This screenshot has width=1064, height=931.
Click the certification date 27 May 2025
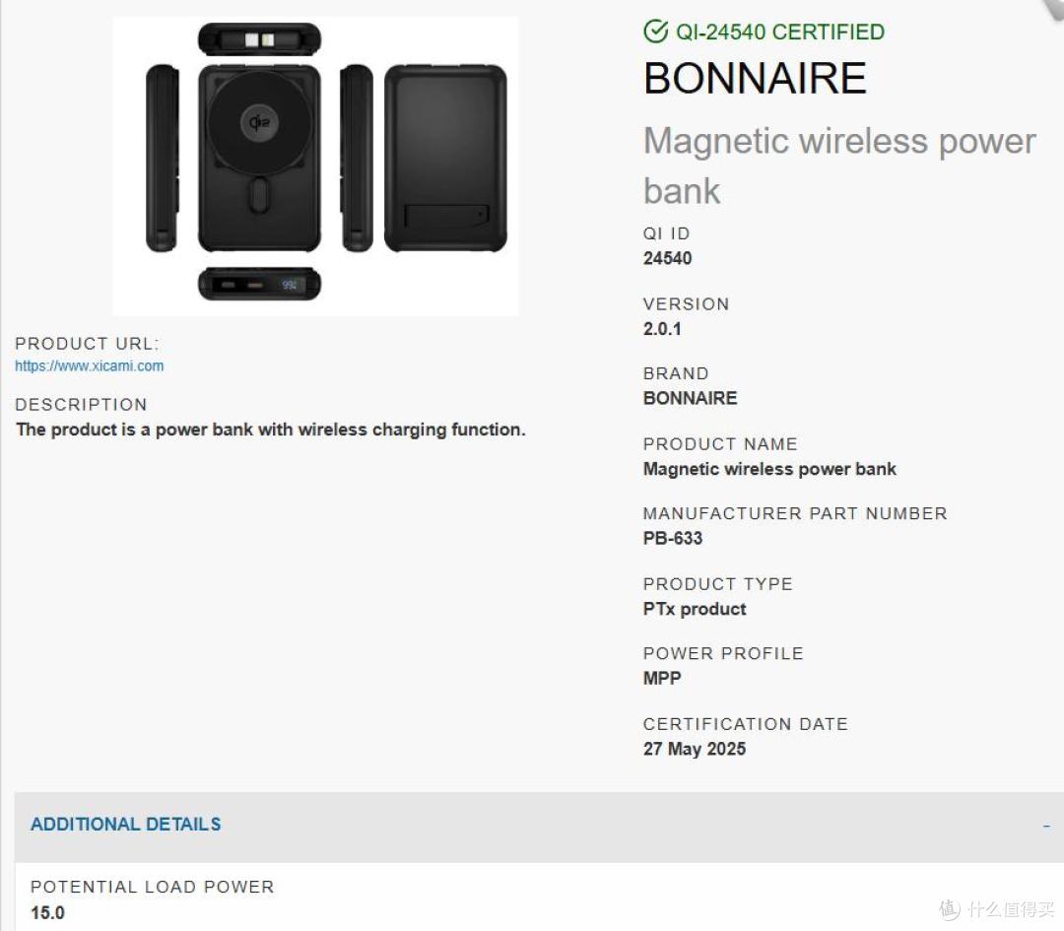(695, 749)
